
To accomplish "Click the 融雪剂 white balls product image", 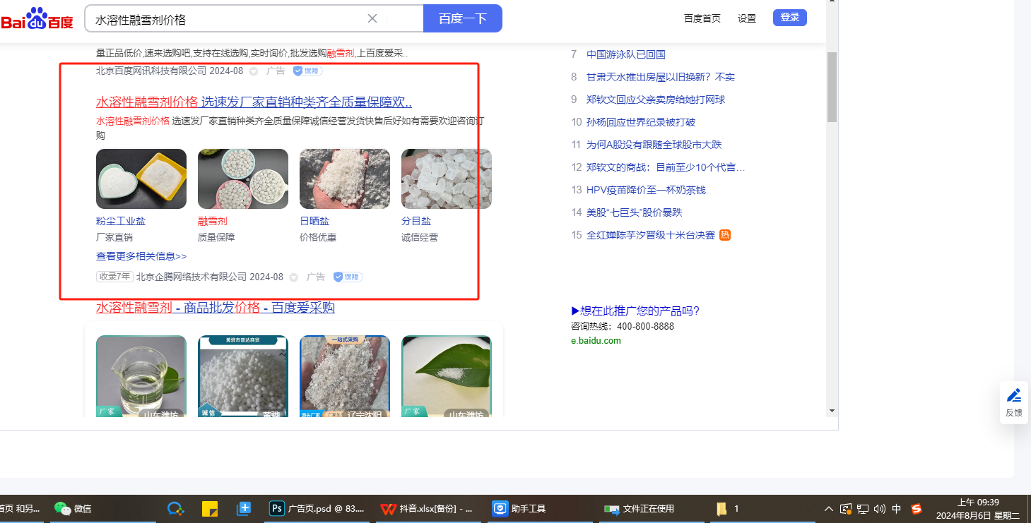I will point(243,179).
